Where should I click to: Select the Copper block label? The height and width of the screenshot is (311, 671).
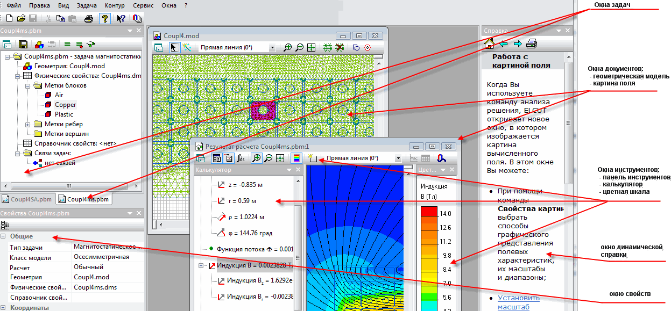(66, 105)
